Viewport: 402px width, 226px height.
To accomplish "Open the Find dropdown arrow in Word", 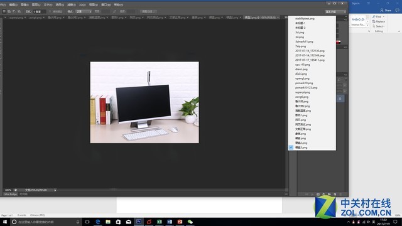I will (x=384, y=17).
